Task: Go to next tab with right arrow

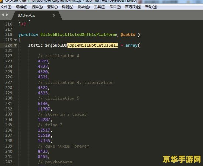Action: (x=7, y=15)
